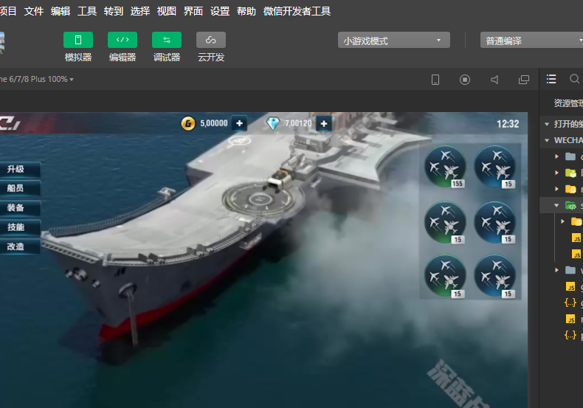This screenshot has height=408, width=583.
Task: Select the green code folder icon in tree
Action: coord(570,205)
